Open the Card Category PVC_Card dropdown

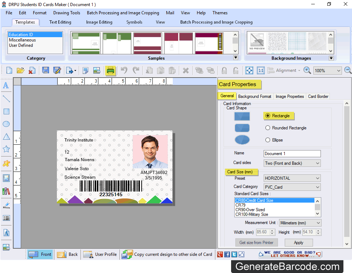292,187
